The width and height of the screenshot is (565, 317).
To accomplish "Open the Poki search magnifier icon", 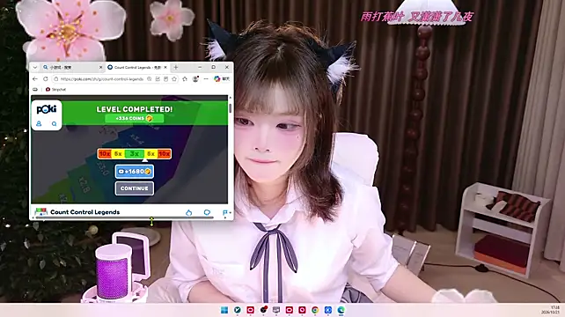I will pyautogui.click(x=54, y=123).
